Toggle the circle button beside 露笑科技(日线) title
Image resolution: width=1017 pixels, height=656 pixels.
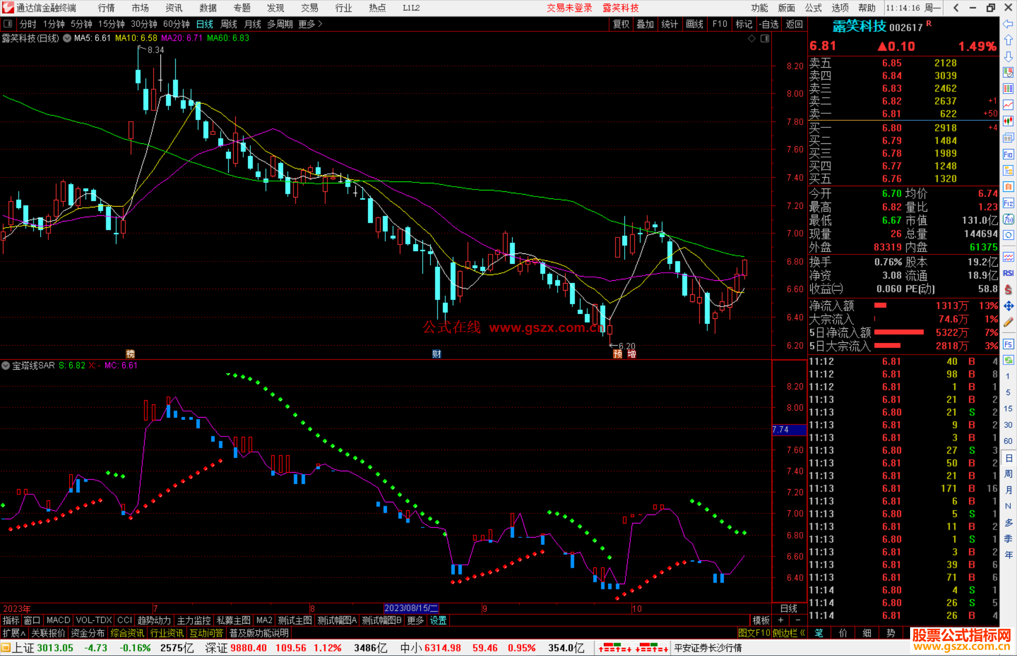click(67, 38)
